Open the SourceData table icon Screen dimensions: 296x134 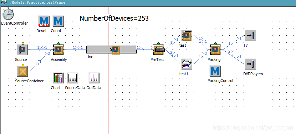click(73, 78)
